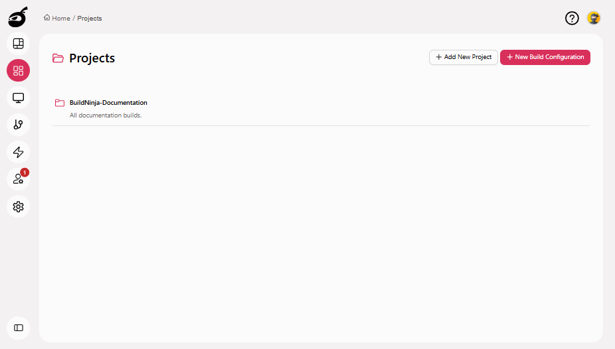The image size is (615, 349).
Task: Open the user avatar profile menu
Action: [x=594, y=18]
